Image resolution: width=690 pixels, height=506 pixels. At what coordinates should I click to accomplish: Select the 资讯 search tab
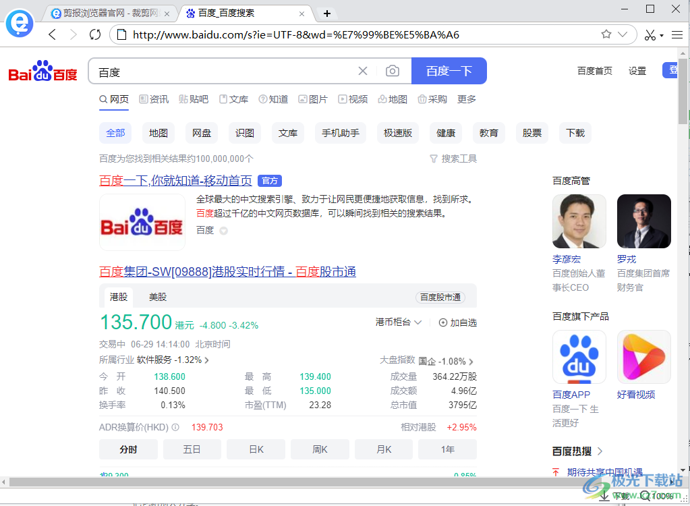pos(154,99)
